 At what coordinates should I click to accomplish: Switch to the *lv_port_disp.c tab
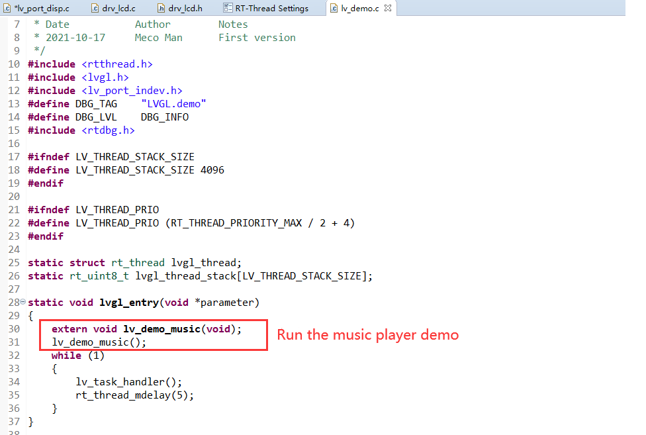[41, 9]
